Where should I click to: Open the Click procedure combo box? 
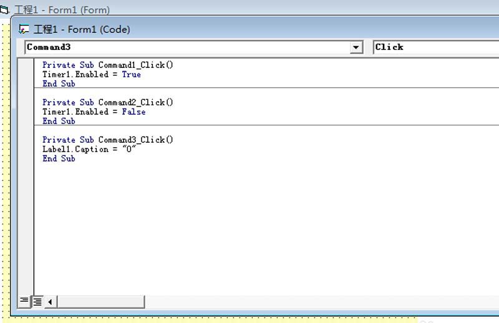point(436,47)
